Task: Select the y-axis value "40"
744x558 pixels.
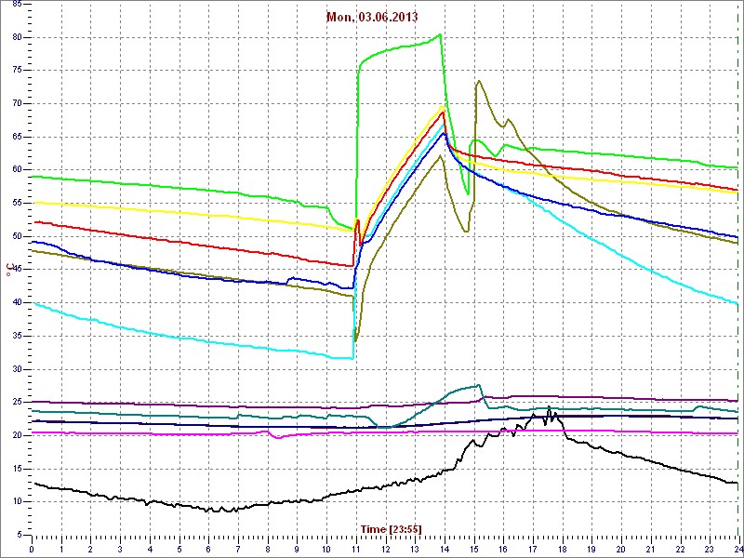Action: pos(17,303)
